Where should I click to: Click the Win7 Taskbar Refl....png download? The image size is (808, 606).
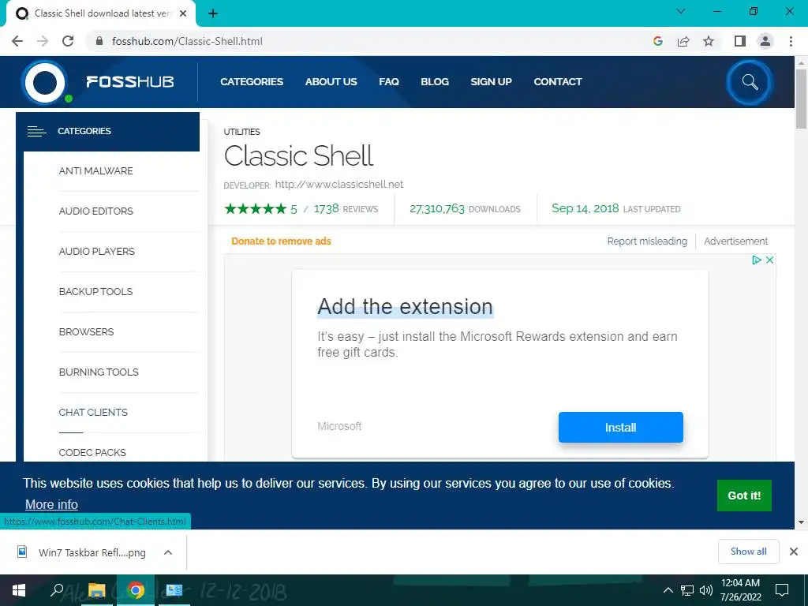point(92,552)
